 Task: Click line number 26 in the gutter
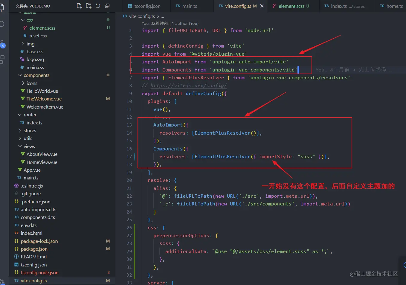(129, 228)
